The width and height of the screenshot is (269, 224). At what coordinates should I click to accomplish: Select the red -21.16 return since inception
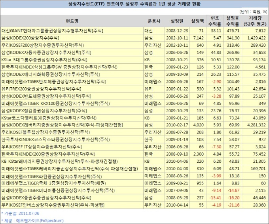[233, 205]
